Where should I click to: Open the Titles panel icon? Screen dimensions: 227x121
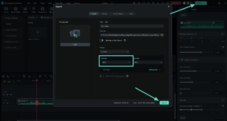click(x=33, y=10)
